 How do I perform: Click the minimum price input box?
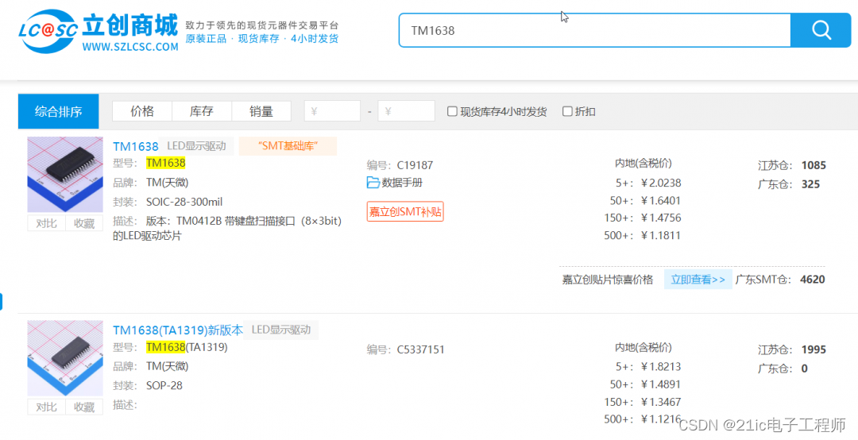point(332,111)
